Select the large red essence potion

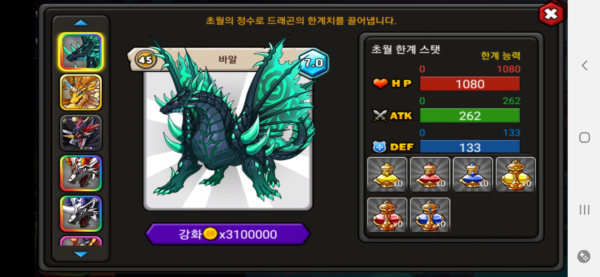[x=387, y=215]
